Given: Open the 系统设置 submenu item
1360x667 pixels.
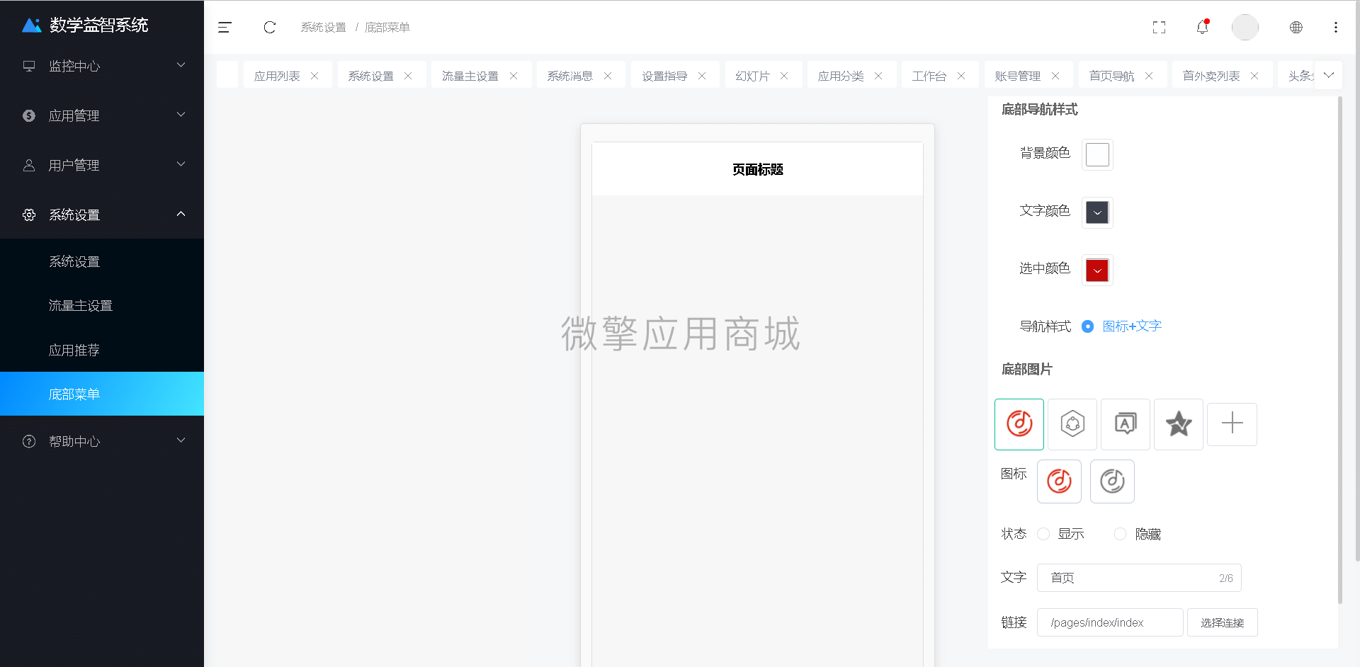Looking at the screenshot, I should 102,261.
